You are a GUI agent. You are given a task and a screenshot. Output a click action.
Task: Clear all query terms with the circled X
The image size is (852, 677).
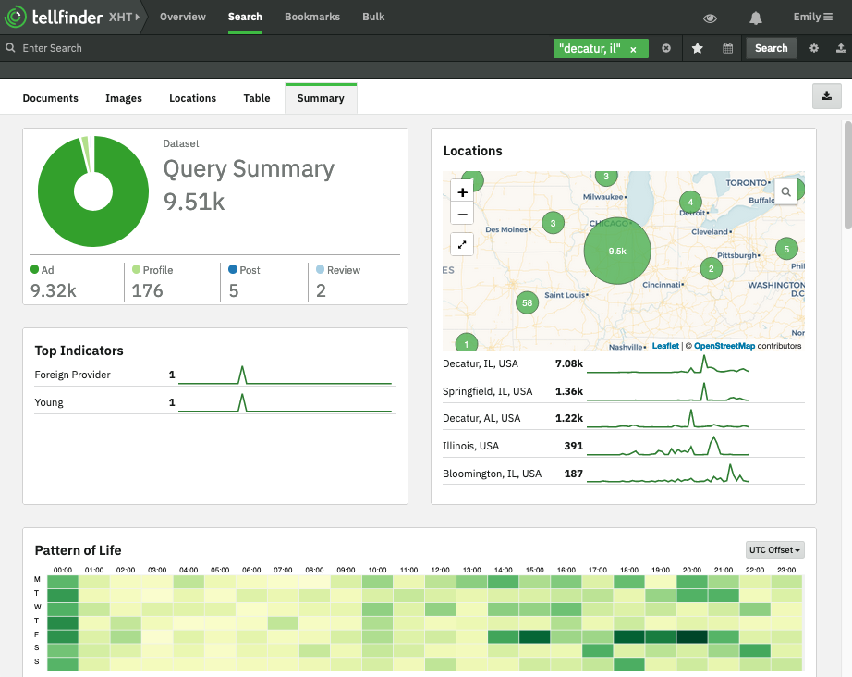pos(666,47)
